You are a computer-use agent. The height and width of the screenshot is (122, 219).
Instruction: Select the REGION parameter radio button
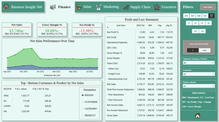83,95
